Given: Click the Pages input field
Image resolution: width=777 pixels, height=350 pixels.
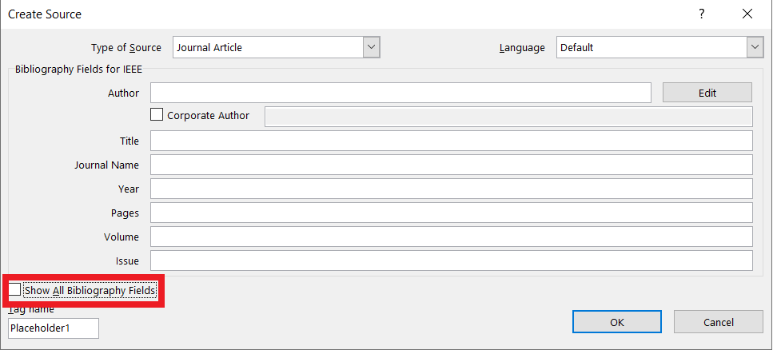Looking at the screenshot, I should click(x=451, y=213).
